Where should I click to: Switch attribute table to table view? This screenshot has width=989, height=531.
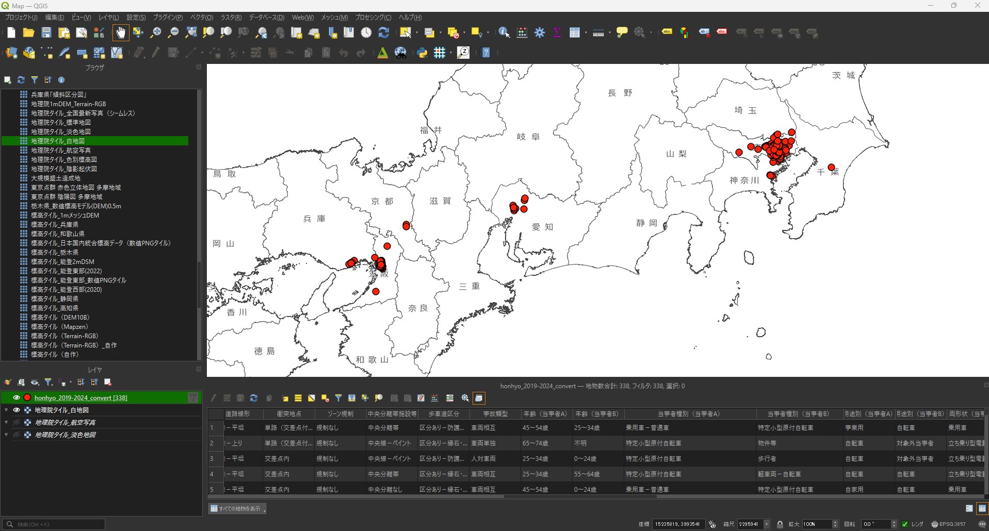[982, 508]
